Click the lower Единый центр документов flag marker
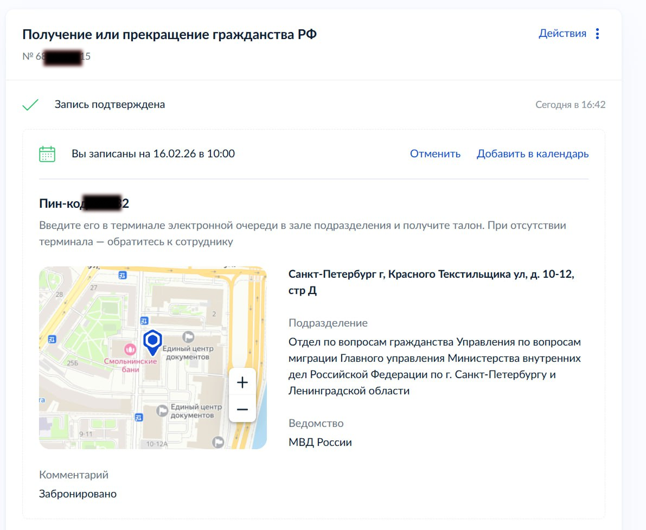Viewport: 646px width, 530px height. 162,411
